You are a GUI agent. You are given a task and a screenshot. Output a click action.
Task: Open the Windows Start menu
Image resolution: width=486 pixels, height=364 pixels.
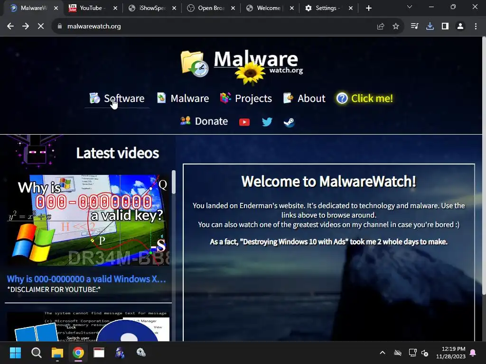(x=15, y=353)
